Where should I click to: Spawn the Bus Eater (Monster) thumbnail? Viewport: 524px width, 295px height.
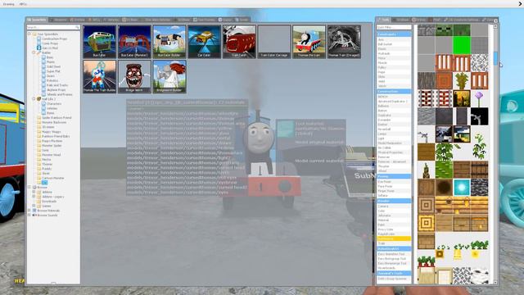click(x=134, y=42)
